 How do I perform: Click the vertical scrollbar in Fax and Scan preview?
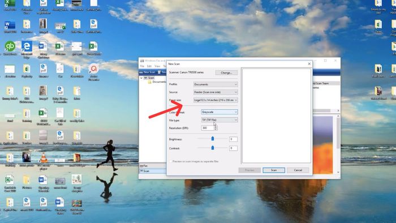[x=338, y=133]
